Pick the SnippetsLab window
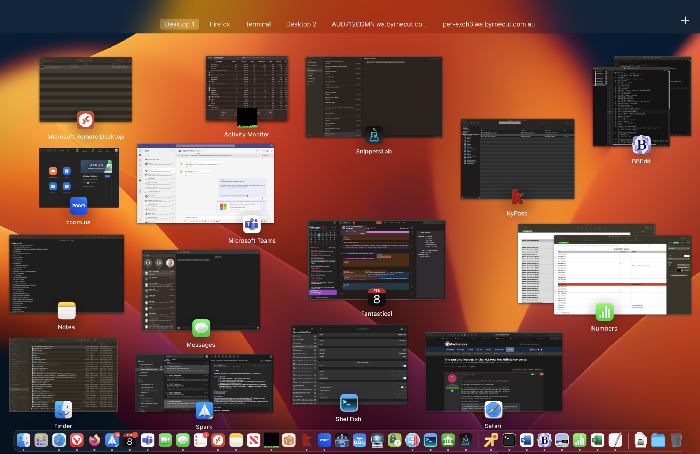 tap(373, 97)
